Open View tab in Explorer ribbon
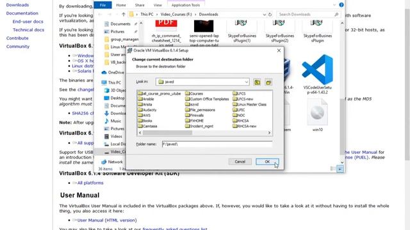Image resolution: width=410 pixels, height=230 pixels. [158, 5]
